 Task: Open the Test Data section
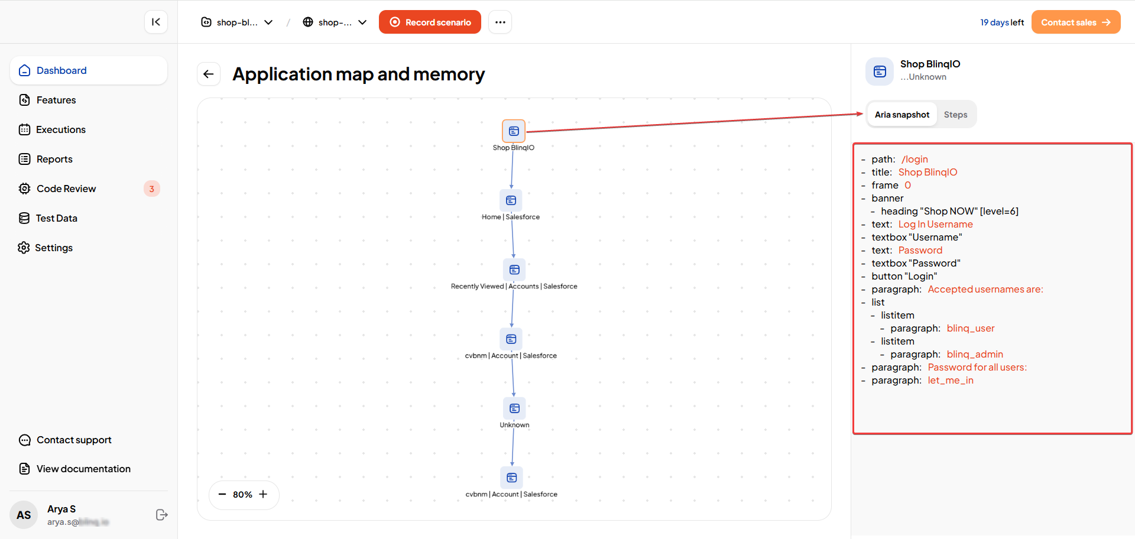point(56,218)
